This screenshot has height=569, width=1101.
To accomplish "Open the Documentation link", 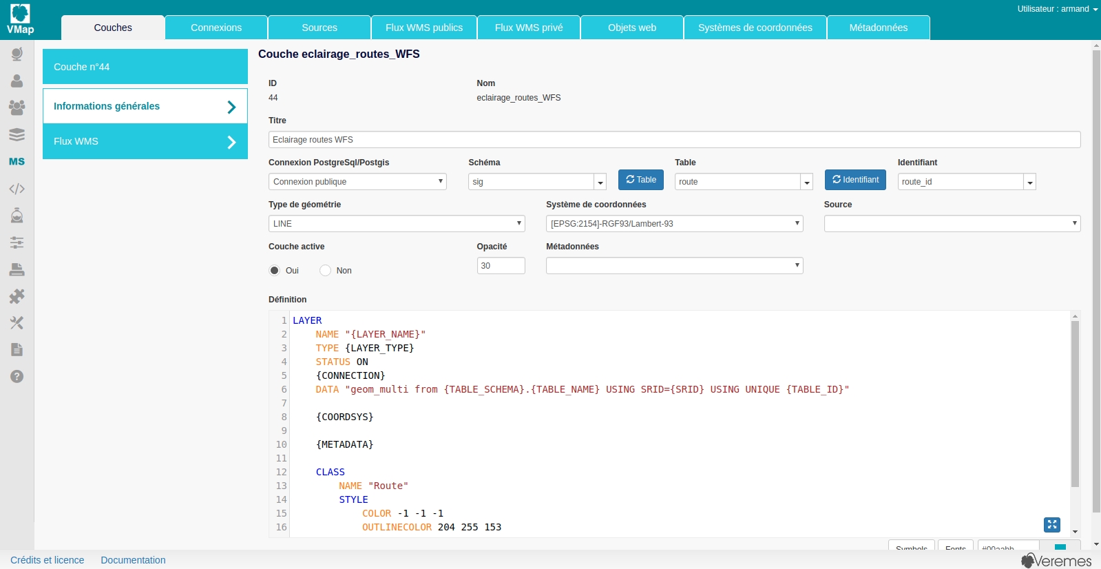I will (x=133, y=560).
